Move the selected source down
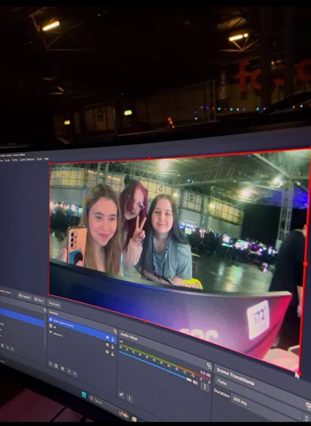This screenshot has height=426, width=311. pyautogui.click(x=75, y=374)
